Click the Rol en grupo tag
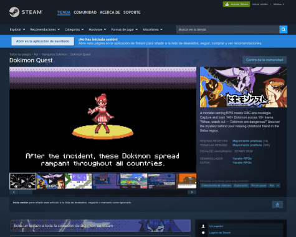 tap(259, 185)
